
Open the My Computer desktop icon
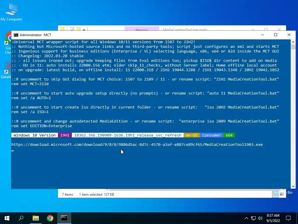pos(11,12)
